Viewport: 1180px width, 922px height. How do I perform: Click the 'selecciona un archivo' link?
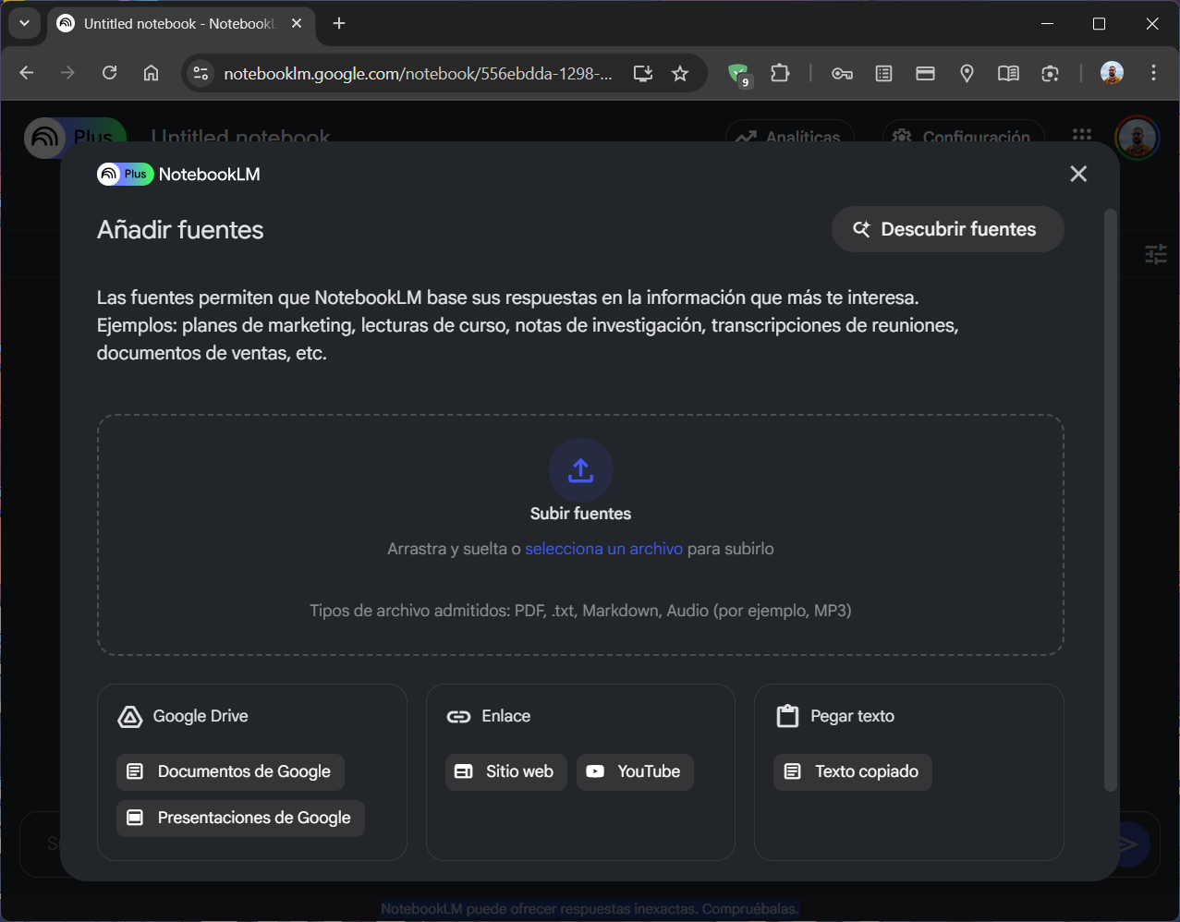click(603, 549)
